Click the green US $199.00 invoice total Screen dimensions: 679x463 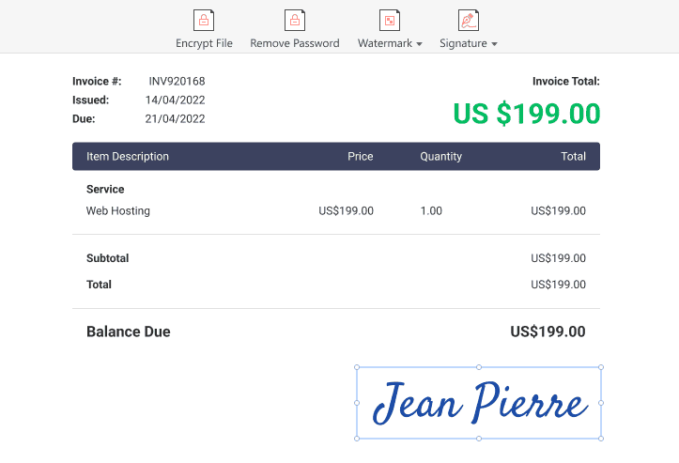pos(526,114)
